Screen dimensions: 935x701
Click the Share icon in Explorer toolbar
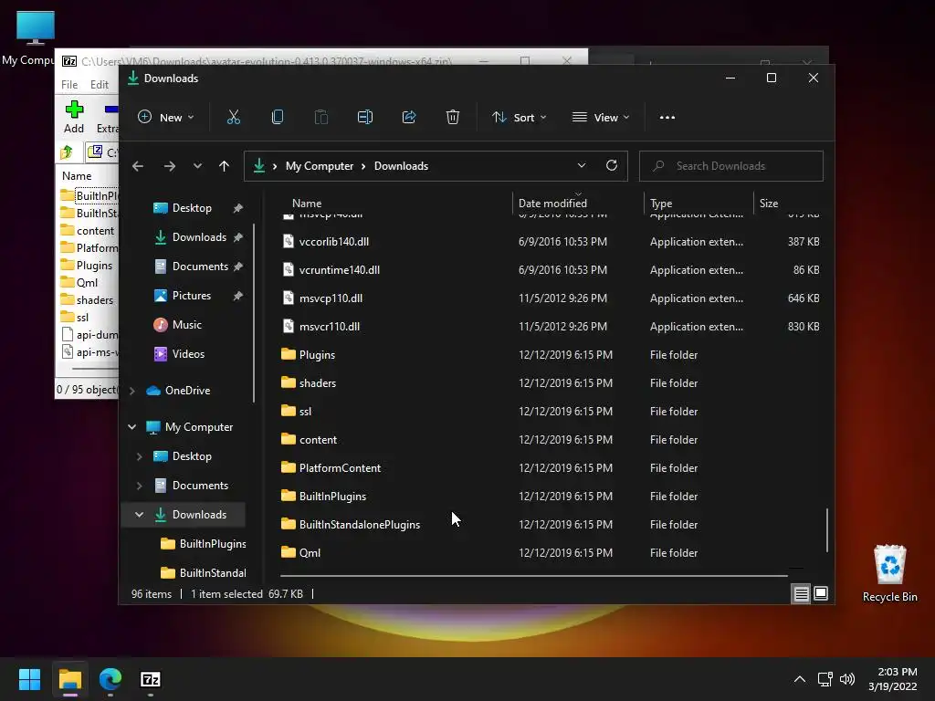click(409, 118)
